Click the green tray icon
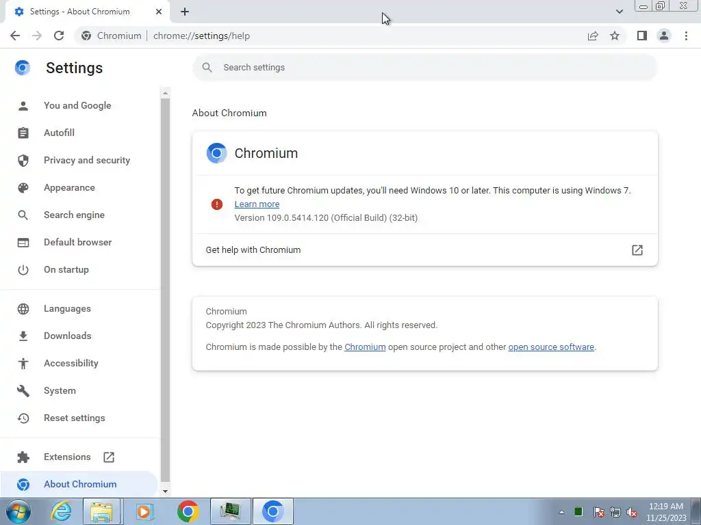This screenshot has width=701, height=525. 578,511
